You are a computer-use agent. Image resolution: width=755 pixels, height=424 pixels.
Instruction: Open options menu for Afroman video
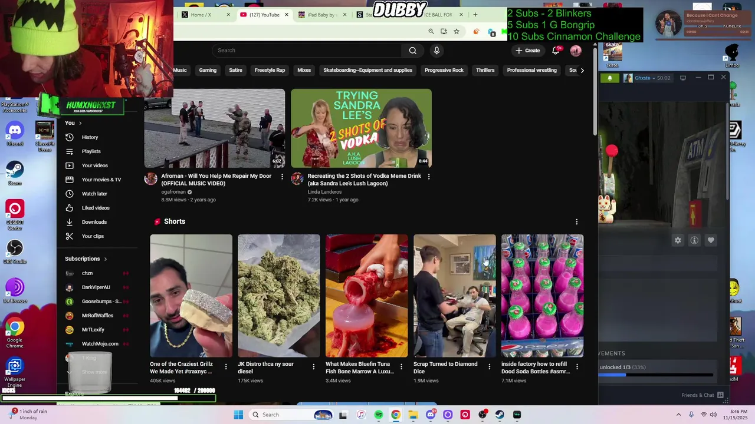[282, 177]
